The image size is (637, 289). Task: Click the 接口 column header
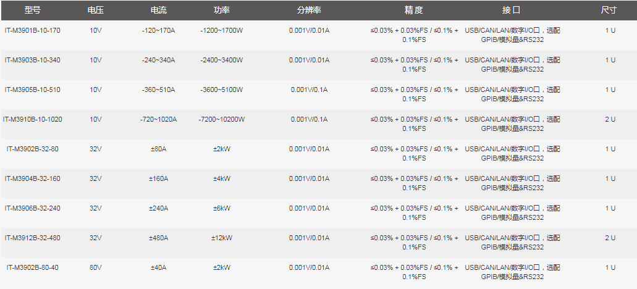(512, 10)
